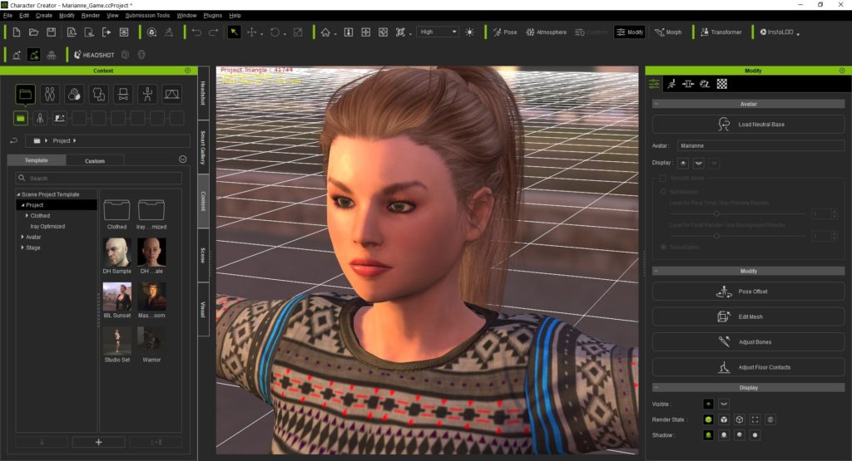Image resolution: width=852 pixels, height=461 pixels.
Task: Select the Scale tool
Action: 298,32
